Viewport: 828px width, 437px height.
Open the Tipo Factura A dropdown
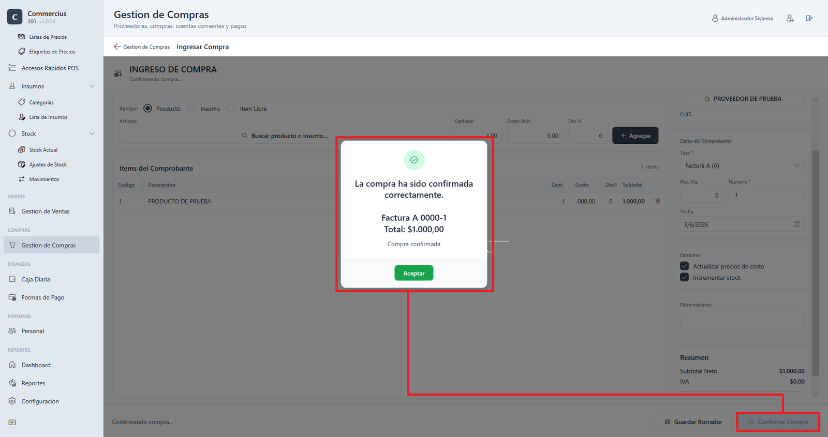click(x=742, y=165)
